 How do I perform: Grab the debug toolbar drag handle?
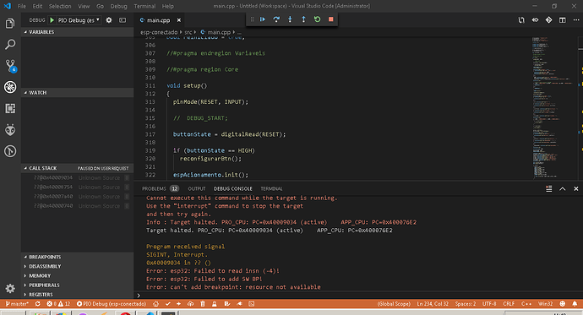pyautogui.click(x=252, y=19)
